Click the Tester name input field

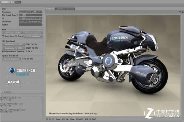pyautogui.click(x=30, y=25)
